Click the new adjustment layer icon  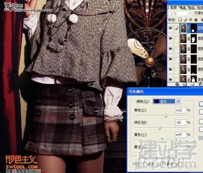click(x=200, y=85)
